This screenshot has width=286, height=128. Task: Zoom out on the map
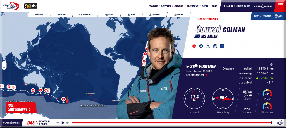click(x=4, y=67)
